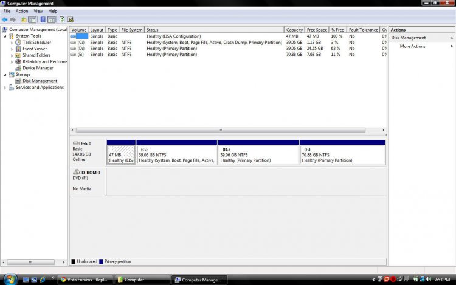Open the Help menu
The height and width of the screenshot is (285, 456).
coord(53,11)
